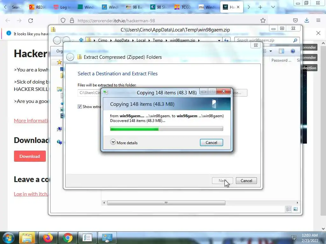Select AppData in Explorer breadcrumb
326x244 pixels.
click(122, 40)
